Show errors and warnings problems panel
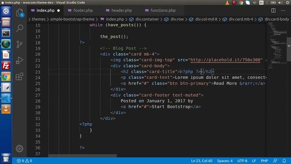Image resolution: width=291 pixels, height=164 pixels. coord(24,161)
